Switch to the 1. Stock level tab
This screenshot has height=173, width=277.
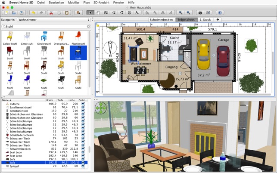point(205,20)
